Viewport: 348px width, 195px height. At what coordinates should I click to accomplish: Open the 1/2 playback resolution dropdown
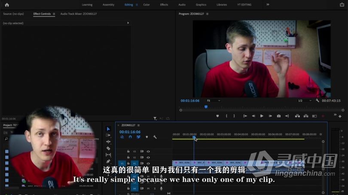coord(304,101)
